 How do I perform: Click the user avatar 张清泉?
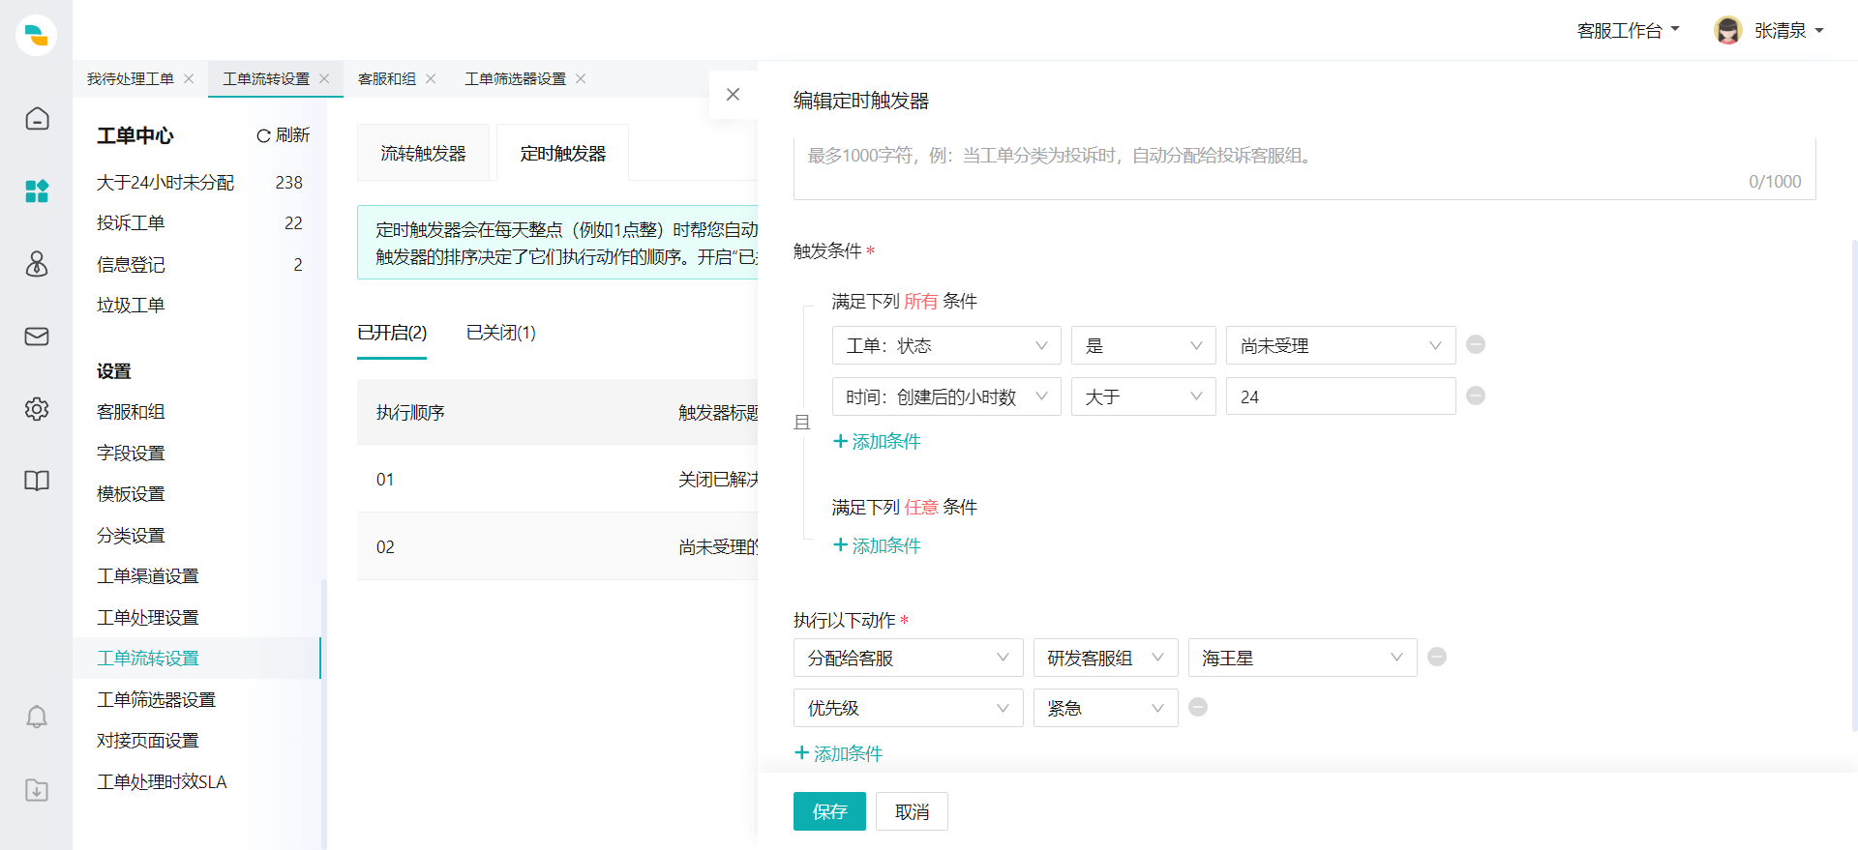[x=1727, y=30]
